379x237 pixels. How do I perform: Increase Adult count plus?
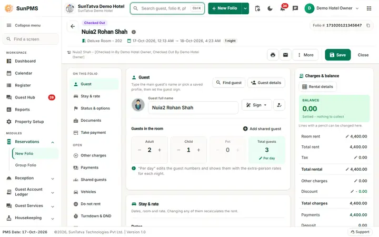(x=159, y=150)
